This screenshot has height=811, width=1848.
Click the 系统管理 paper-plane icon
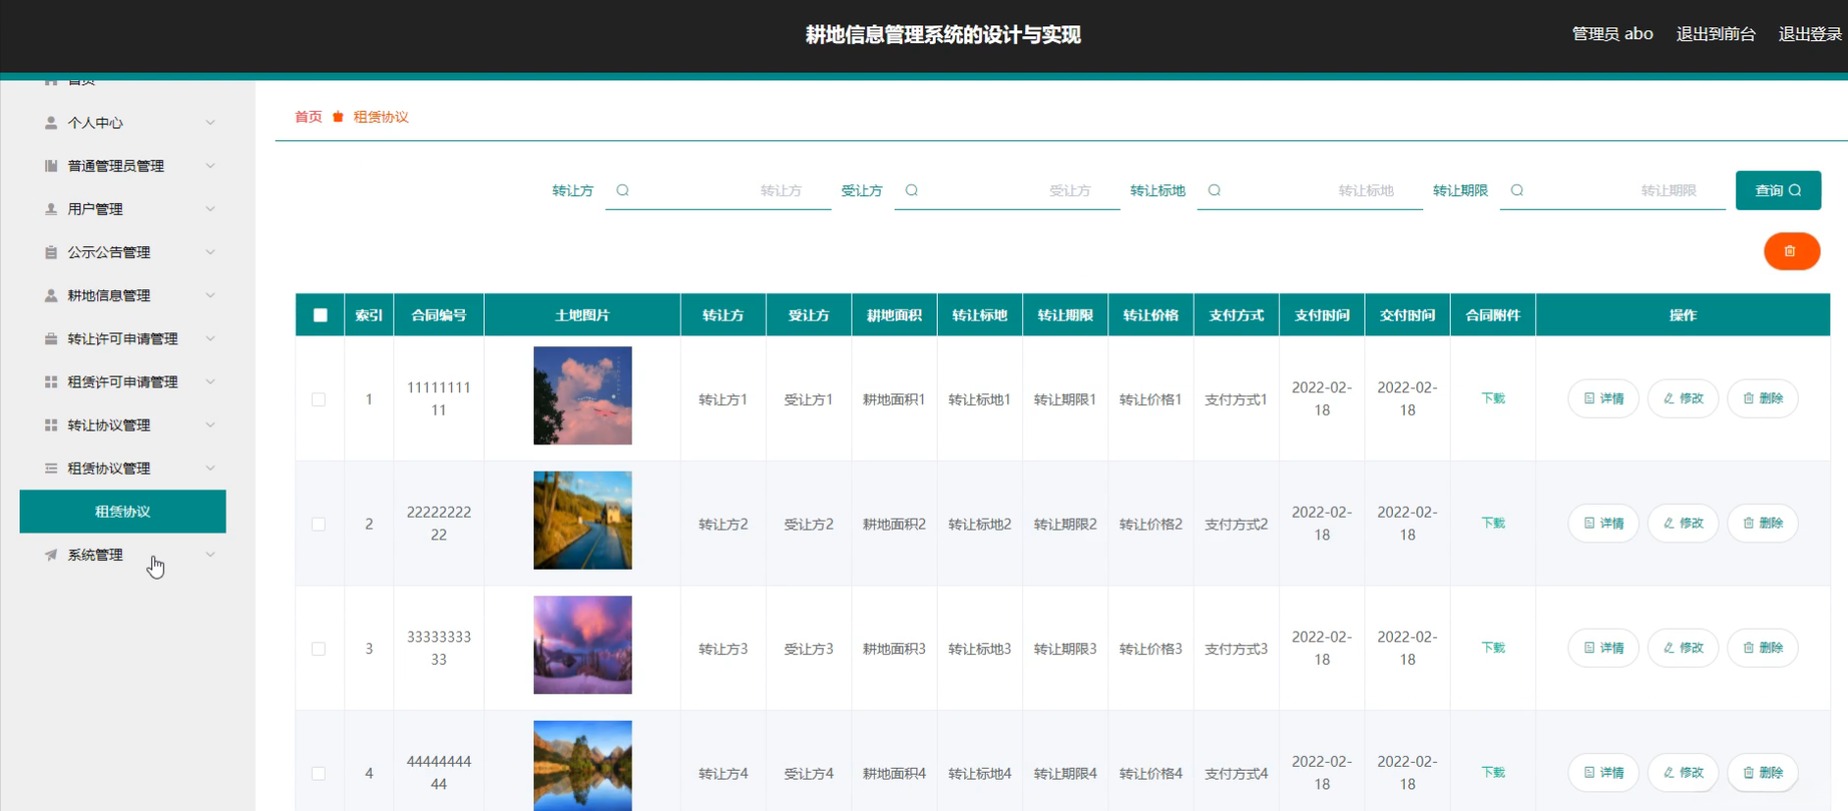pos(51,554)
